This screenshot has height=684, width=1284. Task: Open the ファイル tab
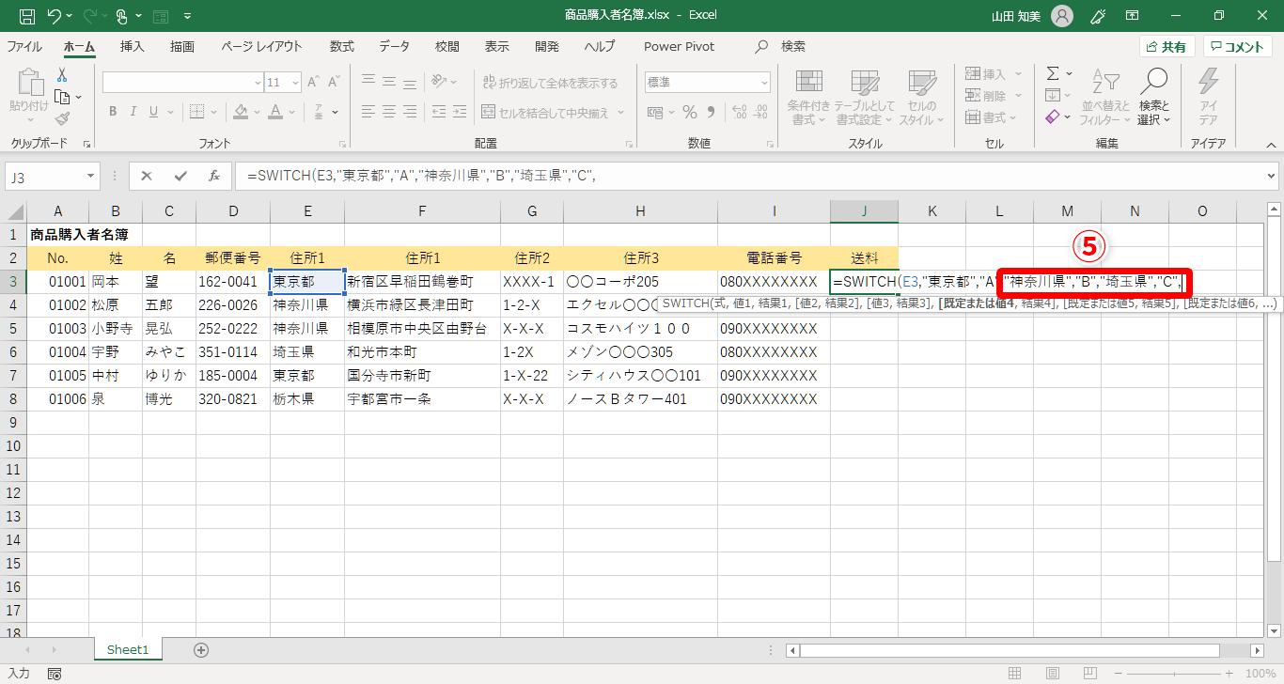click(23, 46)
